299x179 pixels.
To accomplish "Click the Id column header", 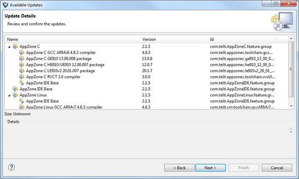I will click(x=242, y=39).
